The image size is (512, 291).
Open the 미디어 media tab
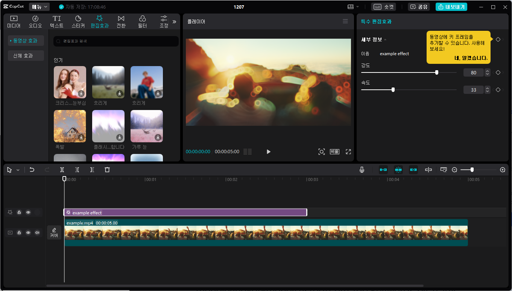pos(14,22)
